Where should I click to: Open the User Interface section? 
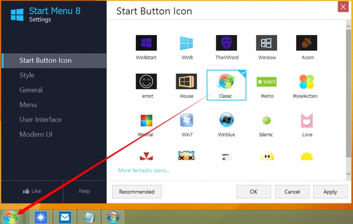point(41,119)
